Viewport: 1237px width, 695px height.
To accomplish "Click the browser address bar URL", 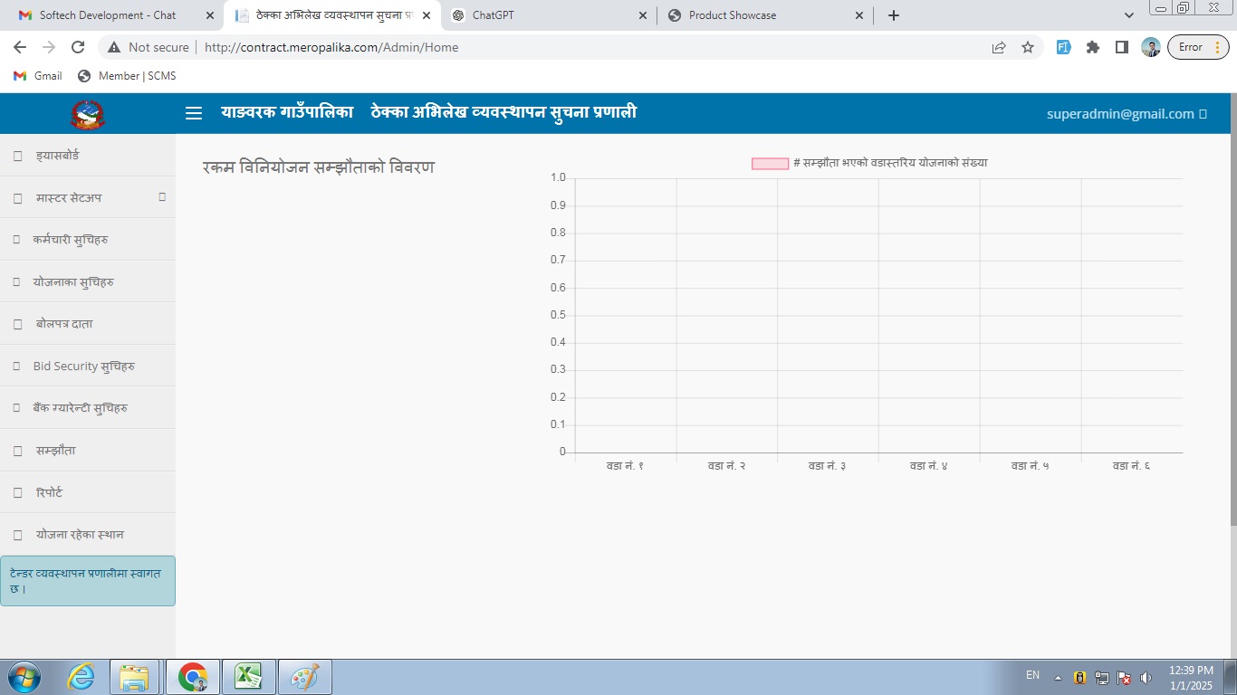I will [331, 47].
